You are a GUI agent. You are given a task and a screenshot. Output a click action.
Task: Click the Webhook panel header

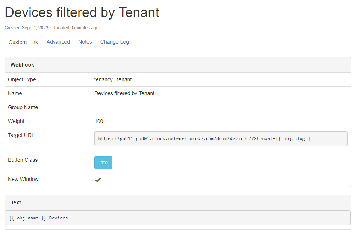[x=23, y=65]
